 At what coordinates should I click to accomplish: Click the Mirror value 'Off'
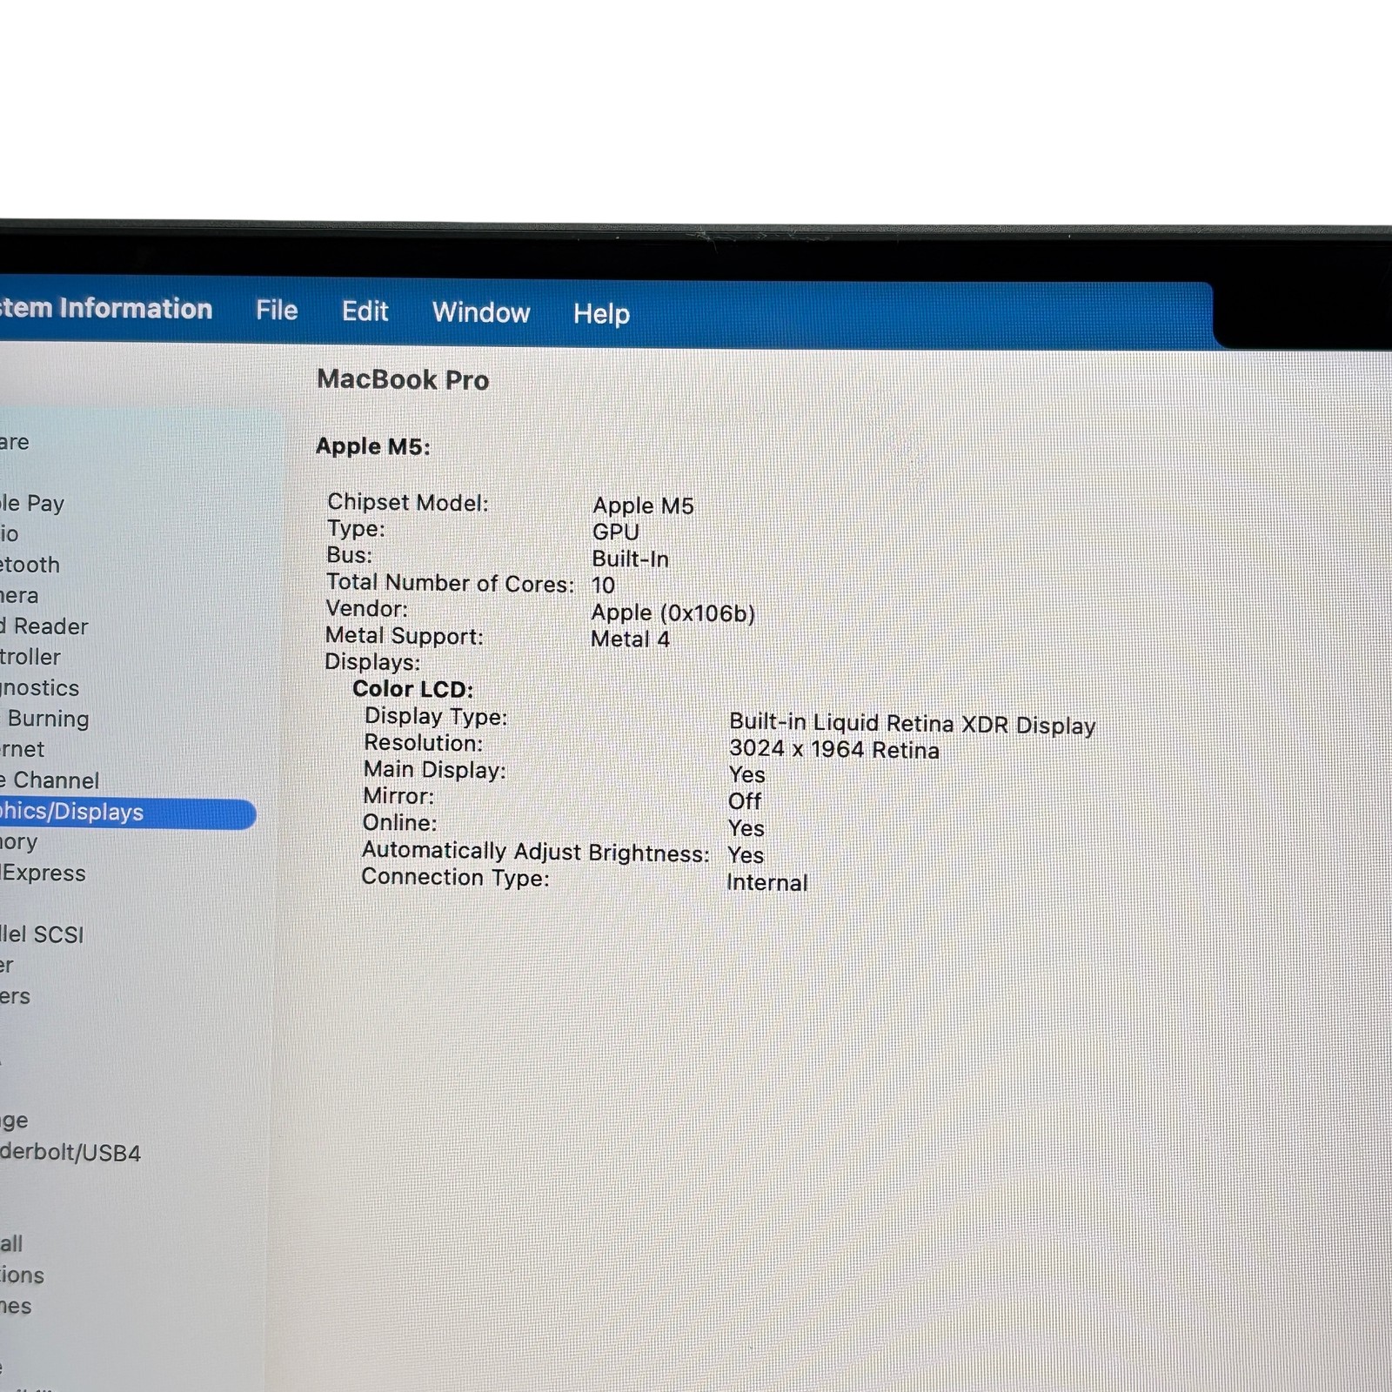[744, 801]
